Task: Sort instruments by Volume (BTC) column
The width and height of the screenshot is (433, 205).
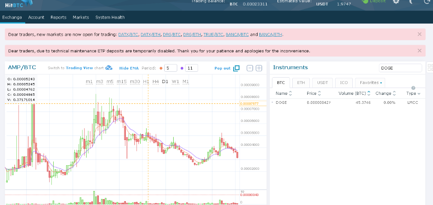Action: [x=354, y=93]
